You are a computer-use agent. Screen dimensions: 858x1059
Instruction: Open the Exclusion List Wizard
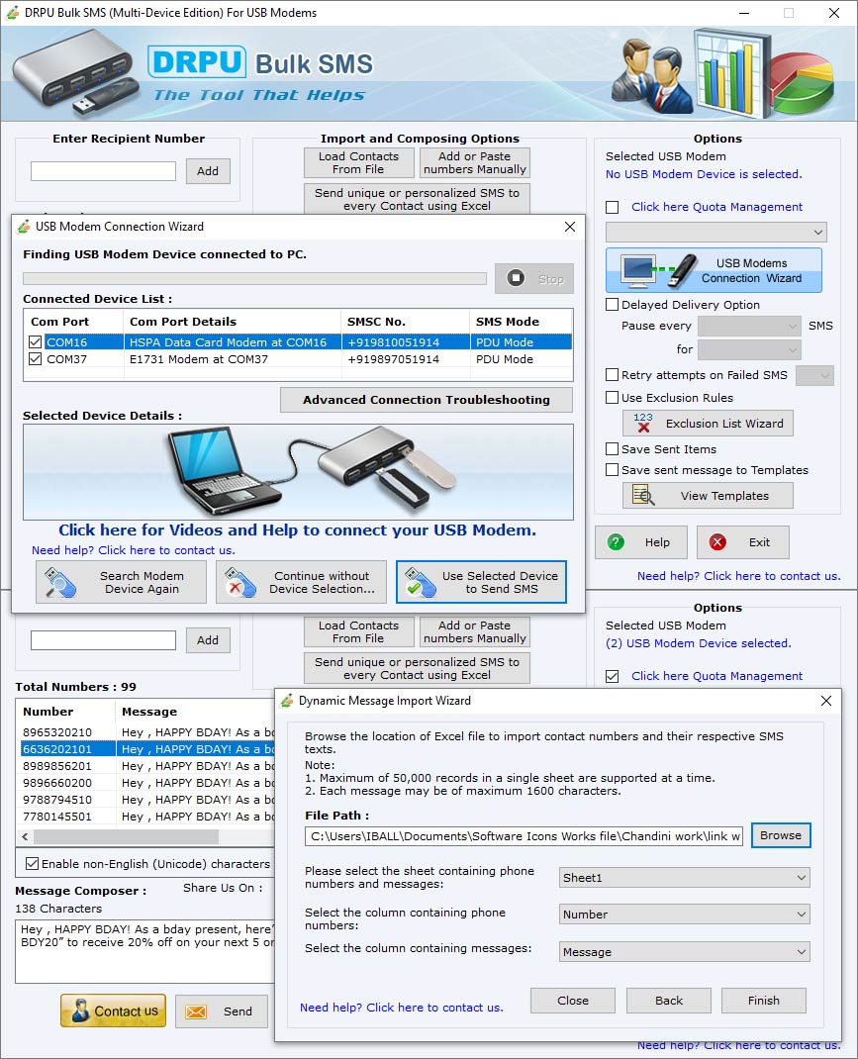708,423
